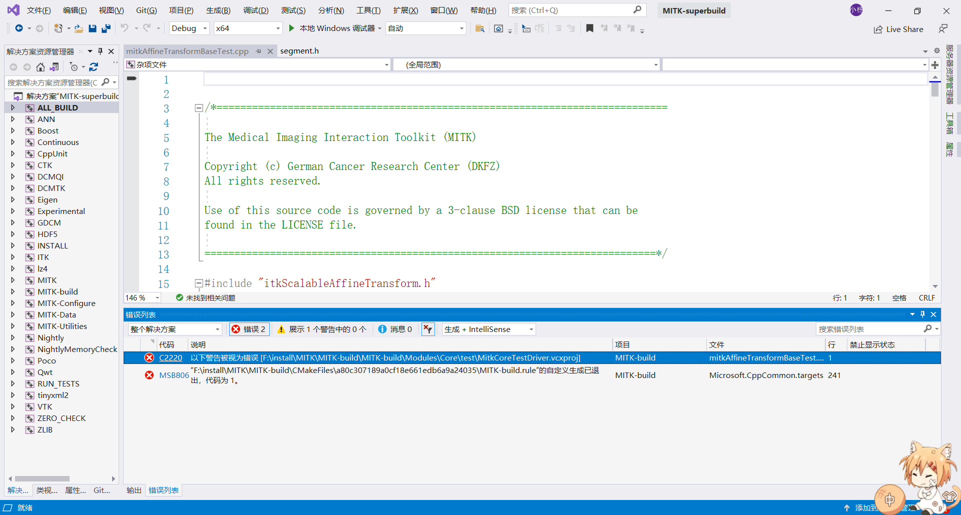Open the 自动 debug target dropdown
This screenshot has height=515, width=961.
(426, 28)
